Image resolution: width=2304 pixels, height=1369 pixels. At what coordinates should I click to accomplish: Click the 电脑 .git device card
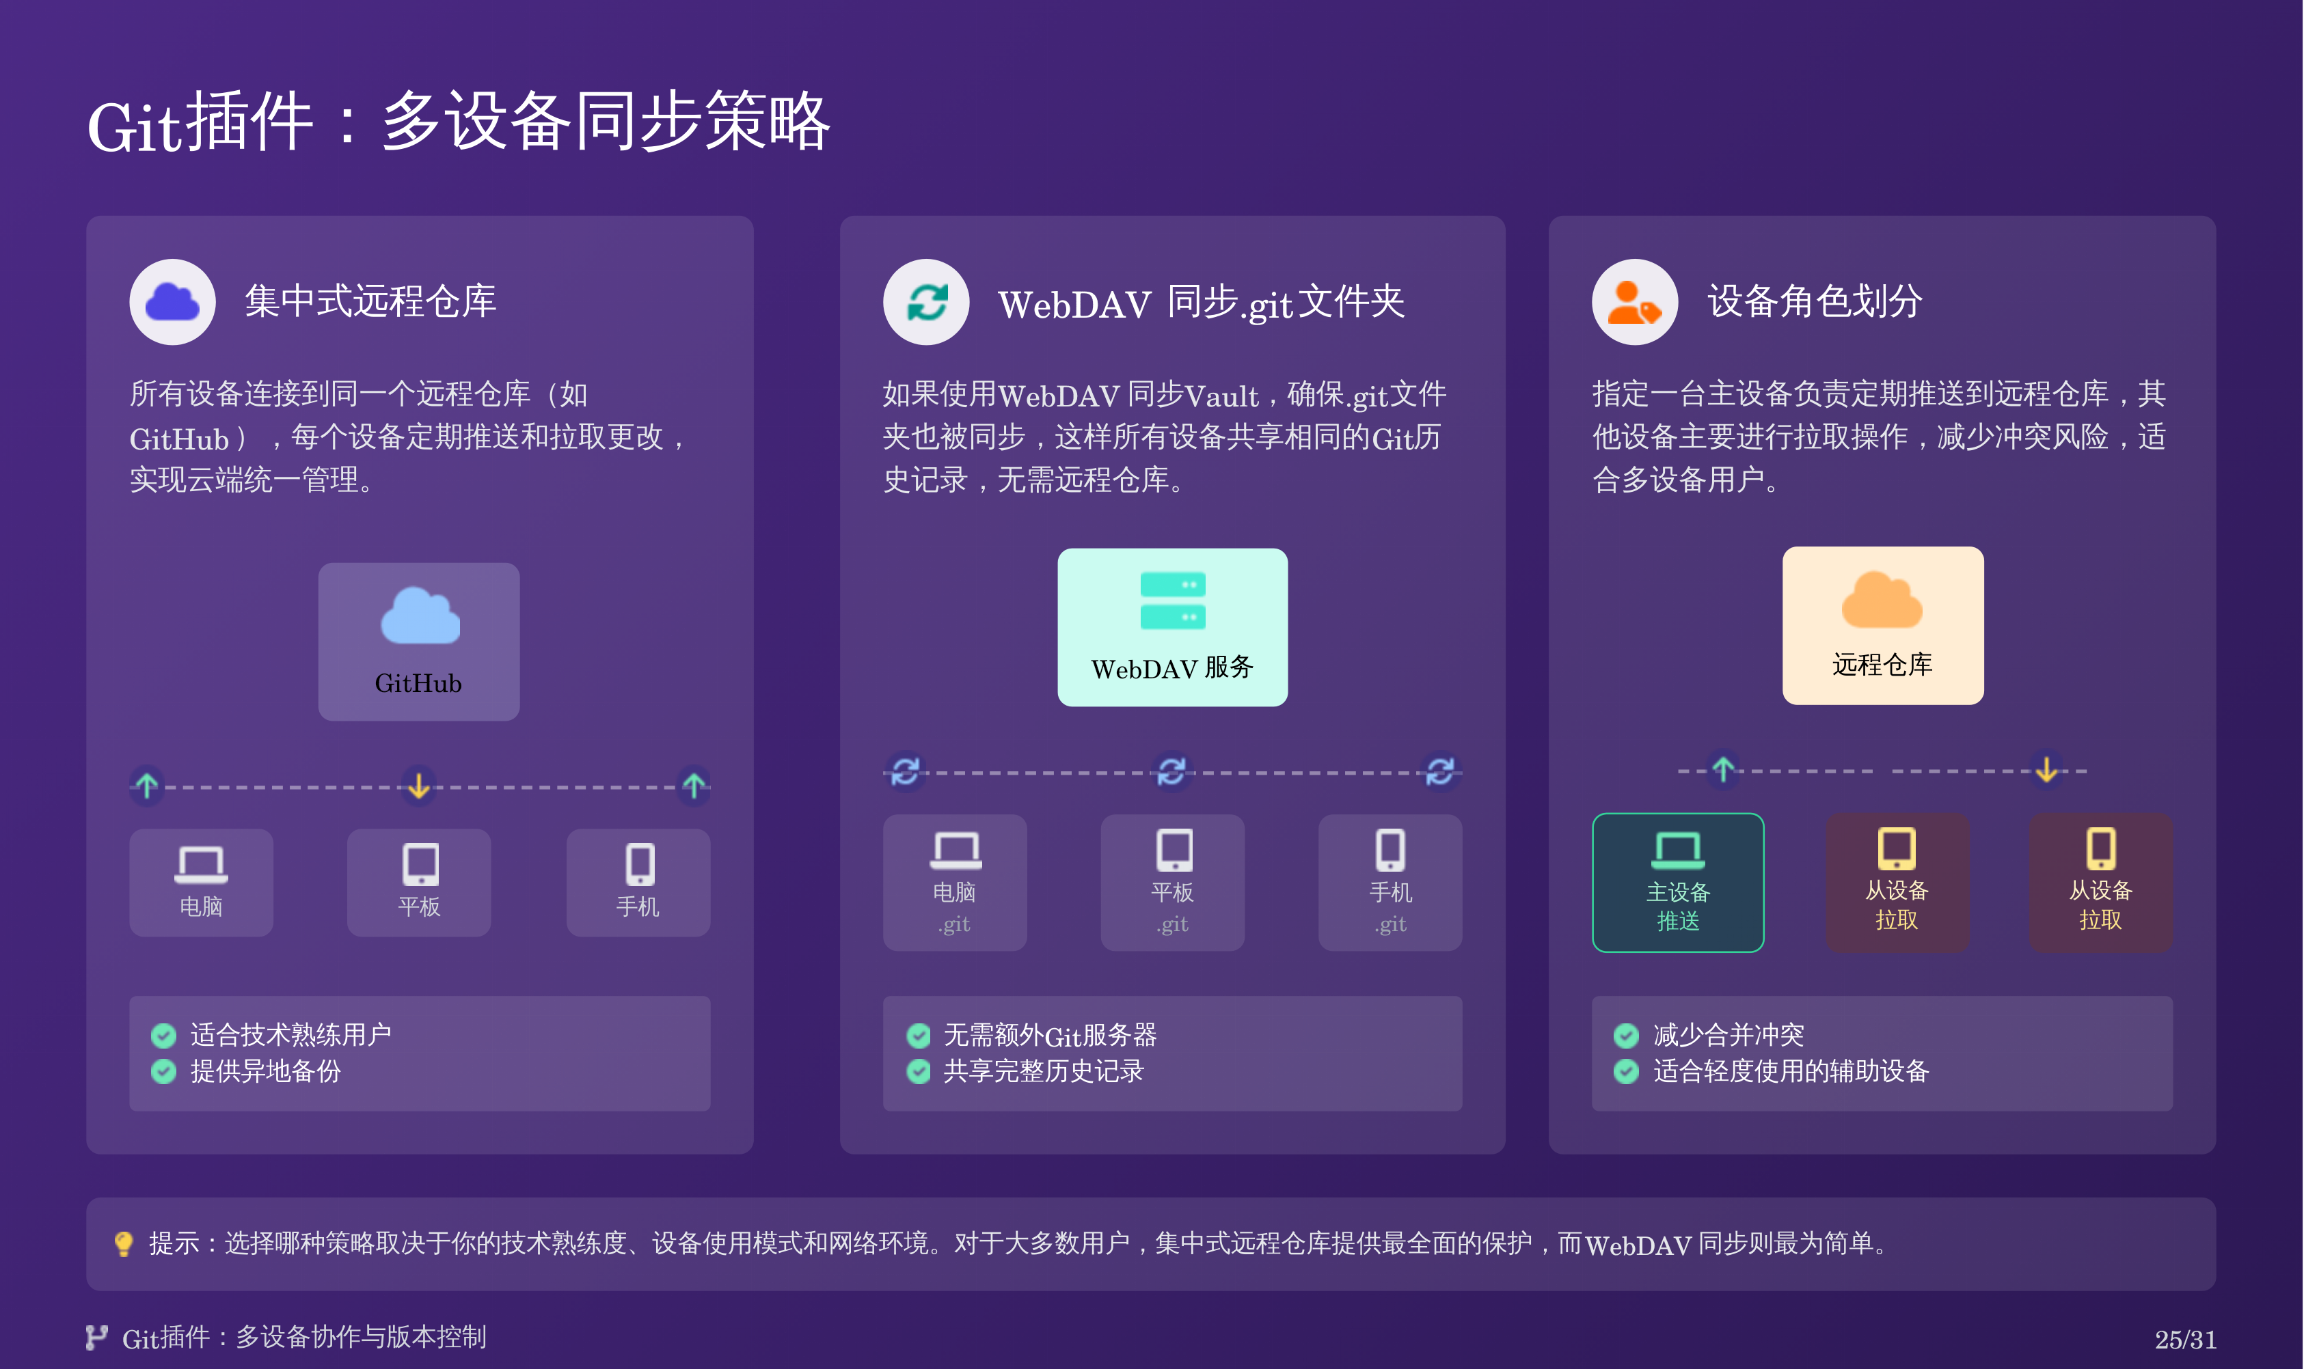(x=954, y=882)
